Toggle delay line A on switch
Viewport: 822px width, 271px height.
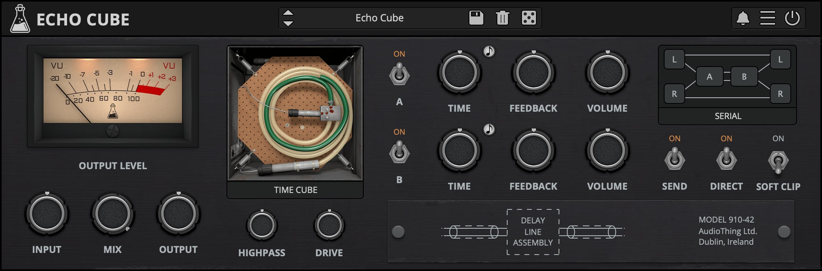pyautogui.click(x=399, y=75)
